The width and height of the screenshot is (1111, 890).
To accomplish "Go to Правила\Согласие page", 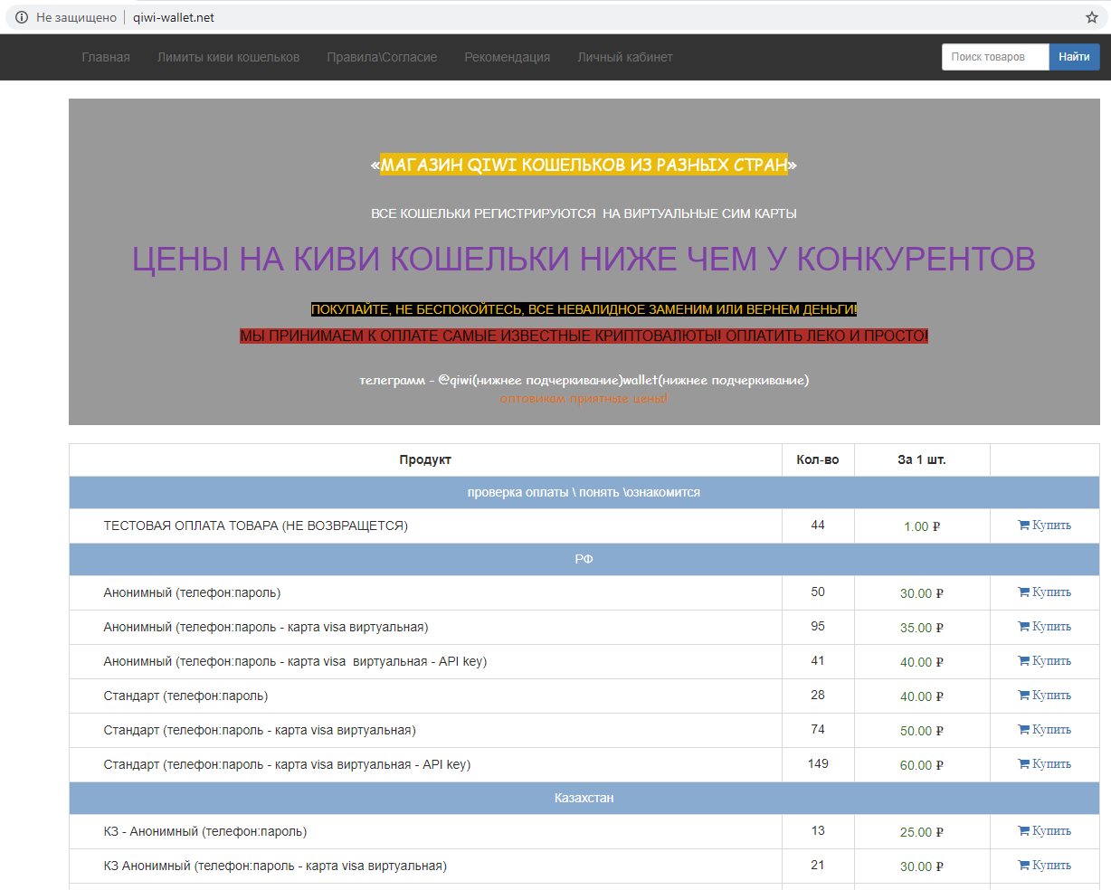I will tap(382, 57).
